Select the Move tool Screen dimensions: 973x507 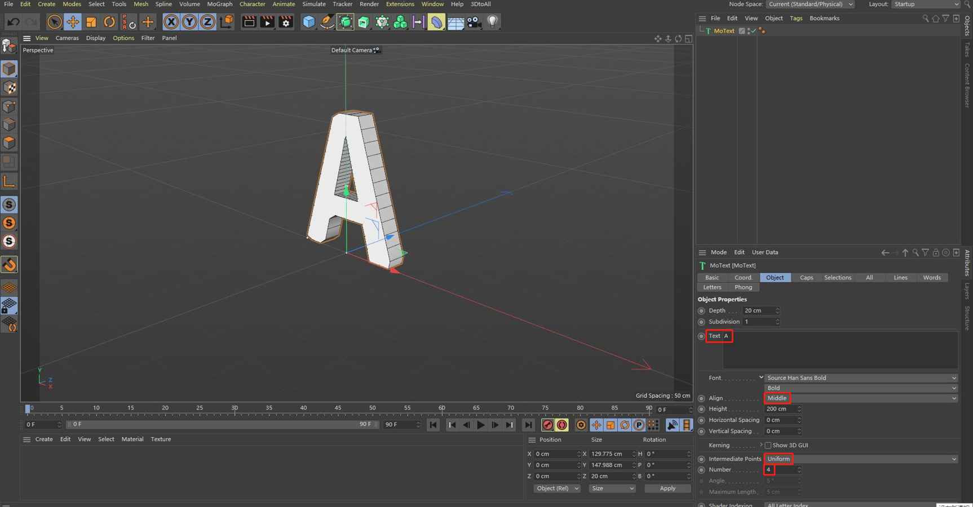tap(73, 22)
